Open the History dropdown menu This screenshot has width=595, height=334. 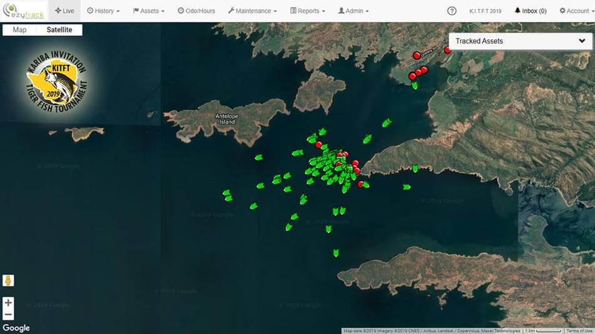pyautogui.click(x=103, y=11)
